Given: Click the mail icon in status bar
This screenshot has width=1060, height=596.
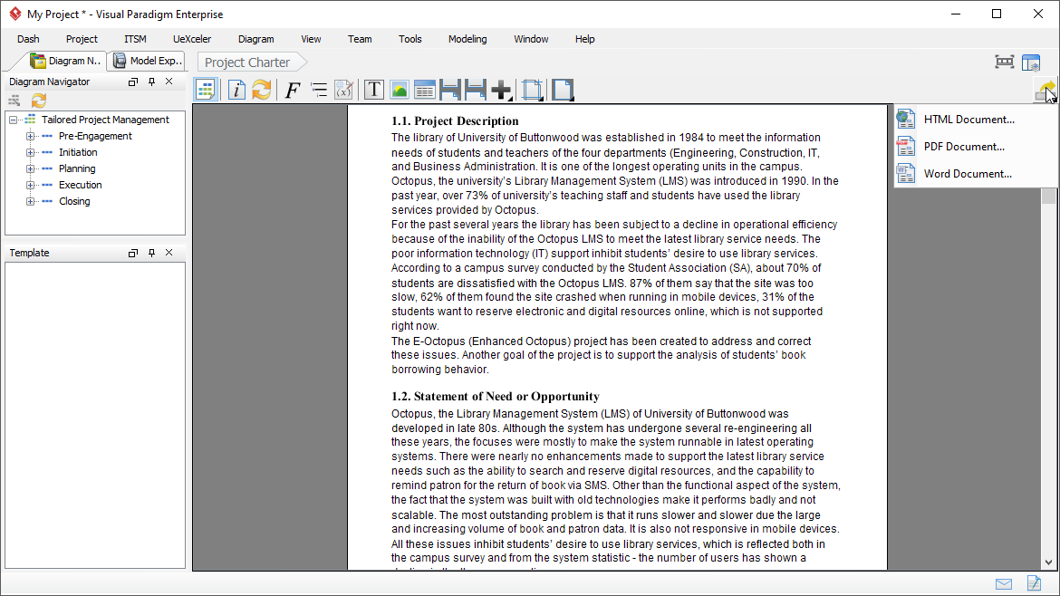Looking at the screenshot, I should pyautogui.click(x=1004, y=584).
